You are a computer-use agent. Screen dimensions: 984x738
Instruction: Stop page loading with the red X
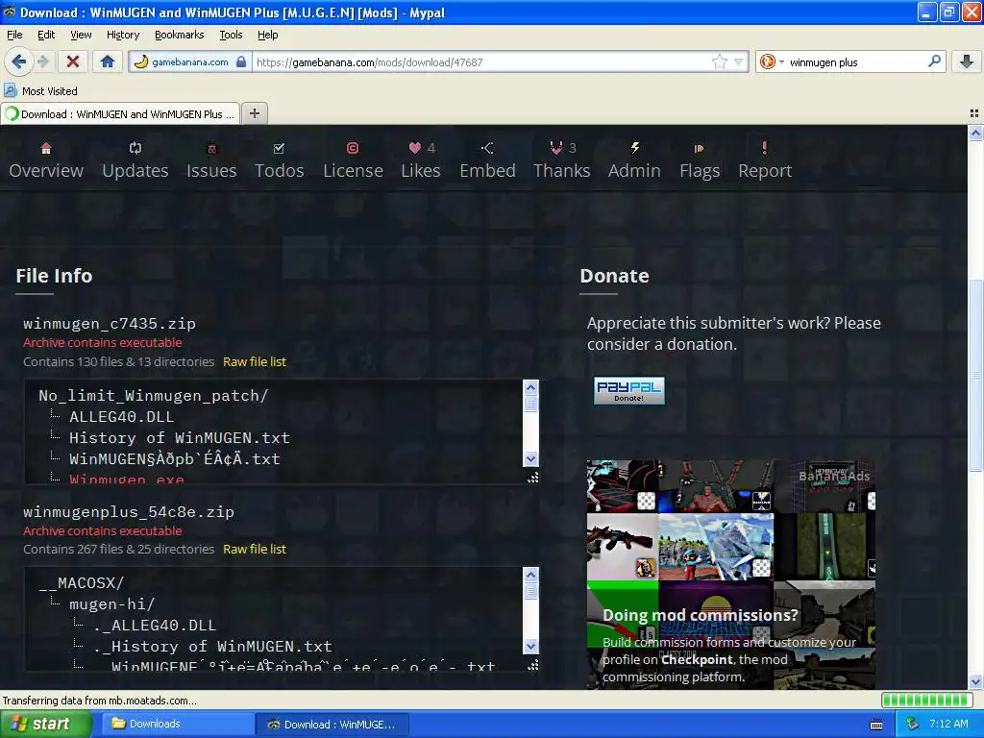73,61
